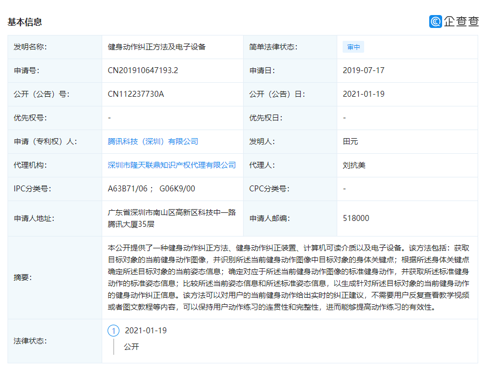The height and width of the screenshot is (365, 483).
Task: Open the 腾讯科技（深圳）有限公司 applicant link
Action: [153, 141]
